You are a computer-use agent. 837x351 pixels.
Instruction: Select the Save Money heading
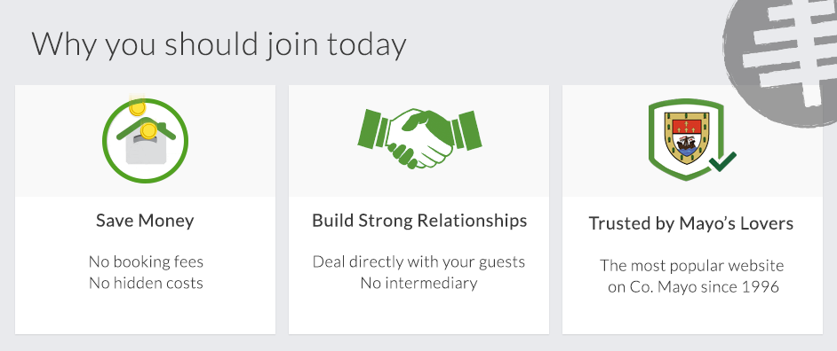145,221
